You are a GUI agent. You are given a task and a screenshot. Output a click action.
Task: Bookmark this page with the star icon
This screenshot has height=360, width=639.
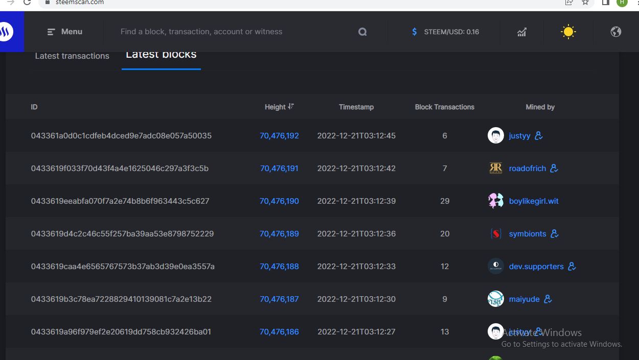coord(585,3)
